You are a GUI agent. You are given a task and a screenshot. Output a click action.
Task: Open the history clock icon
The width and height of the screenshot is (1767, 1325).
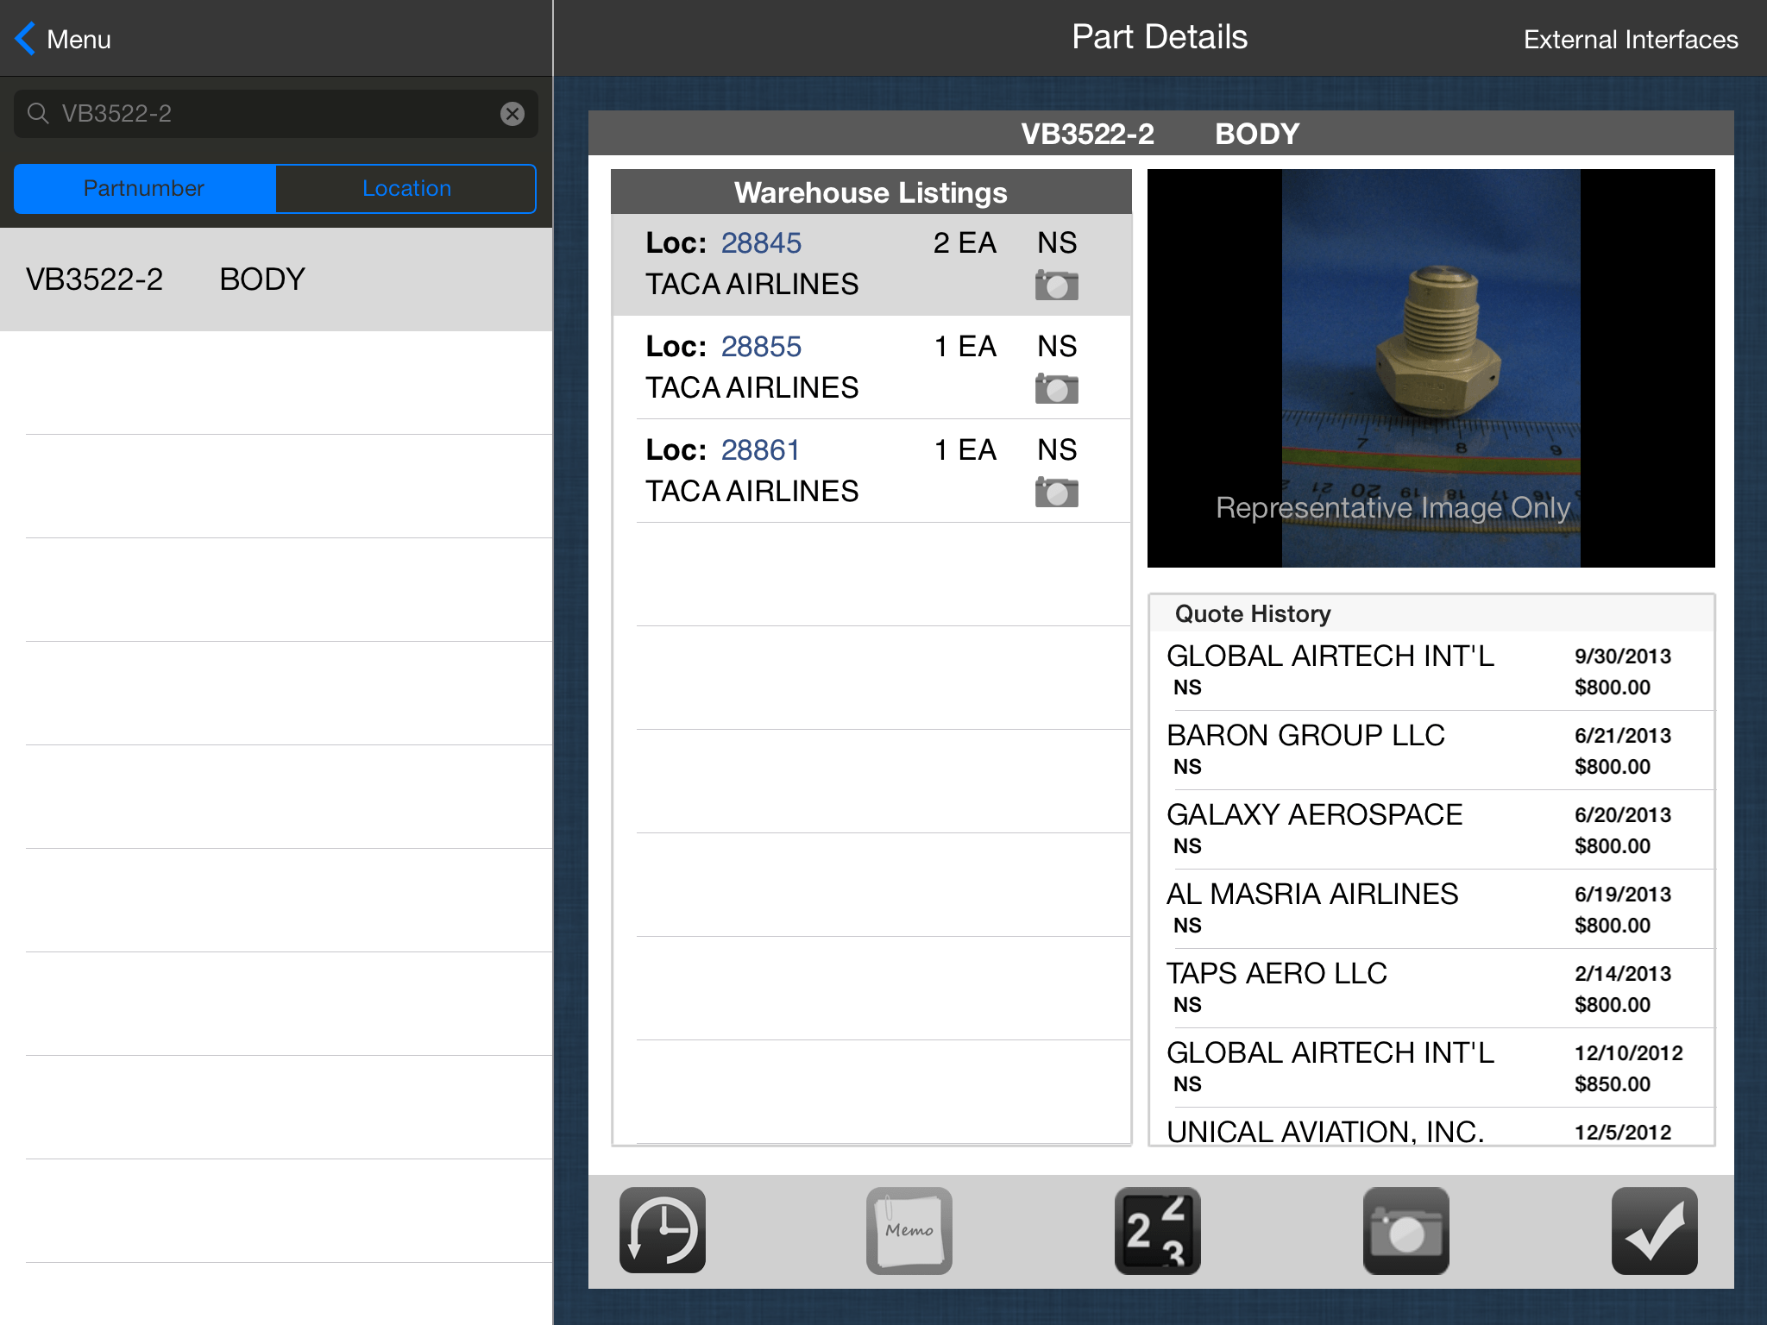pyautogui.click(x=663, y=1230)
